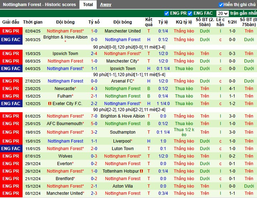Click the 2-4 score against Ipswich Town
The width and height of the screenshot is (257, 198).
94,54
